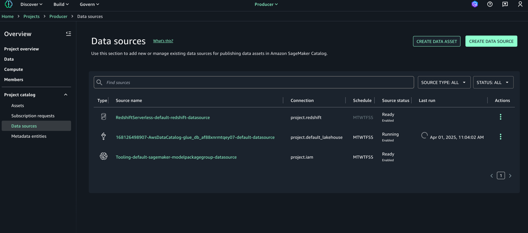Screen dimensions: 528x233
Task: Open the AwsDataCatalog-glue_db default datasource link
Action: click(x=195, y=137)
